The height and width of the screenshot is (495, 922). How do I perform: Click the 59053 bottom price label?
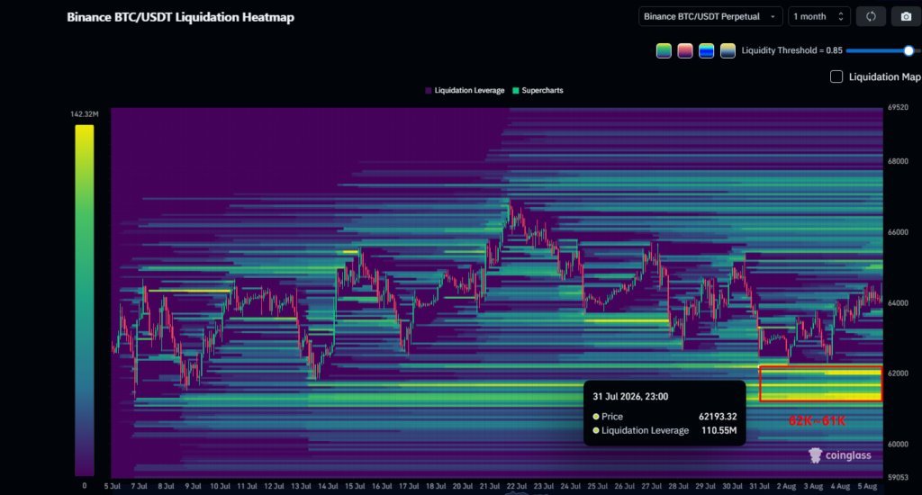(898, 477)
